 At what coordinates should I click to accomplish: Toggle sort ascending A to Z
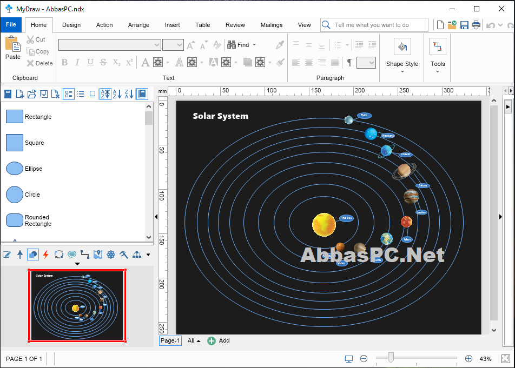[x=117, y=94]
